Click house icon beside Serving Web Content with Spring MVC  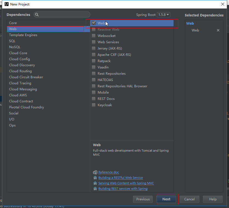95,183
